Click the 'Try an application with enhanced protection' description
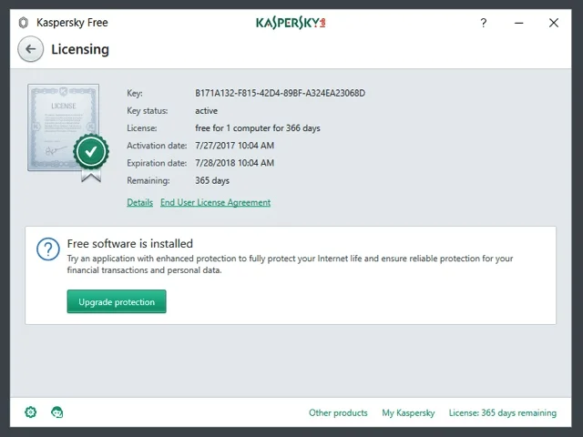Screen dimensions: 583x437 pos(290,264)
